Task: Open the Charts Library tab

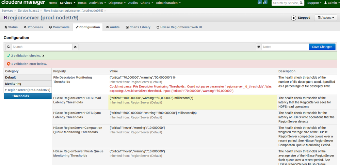Action: (138, 27)
